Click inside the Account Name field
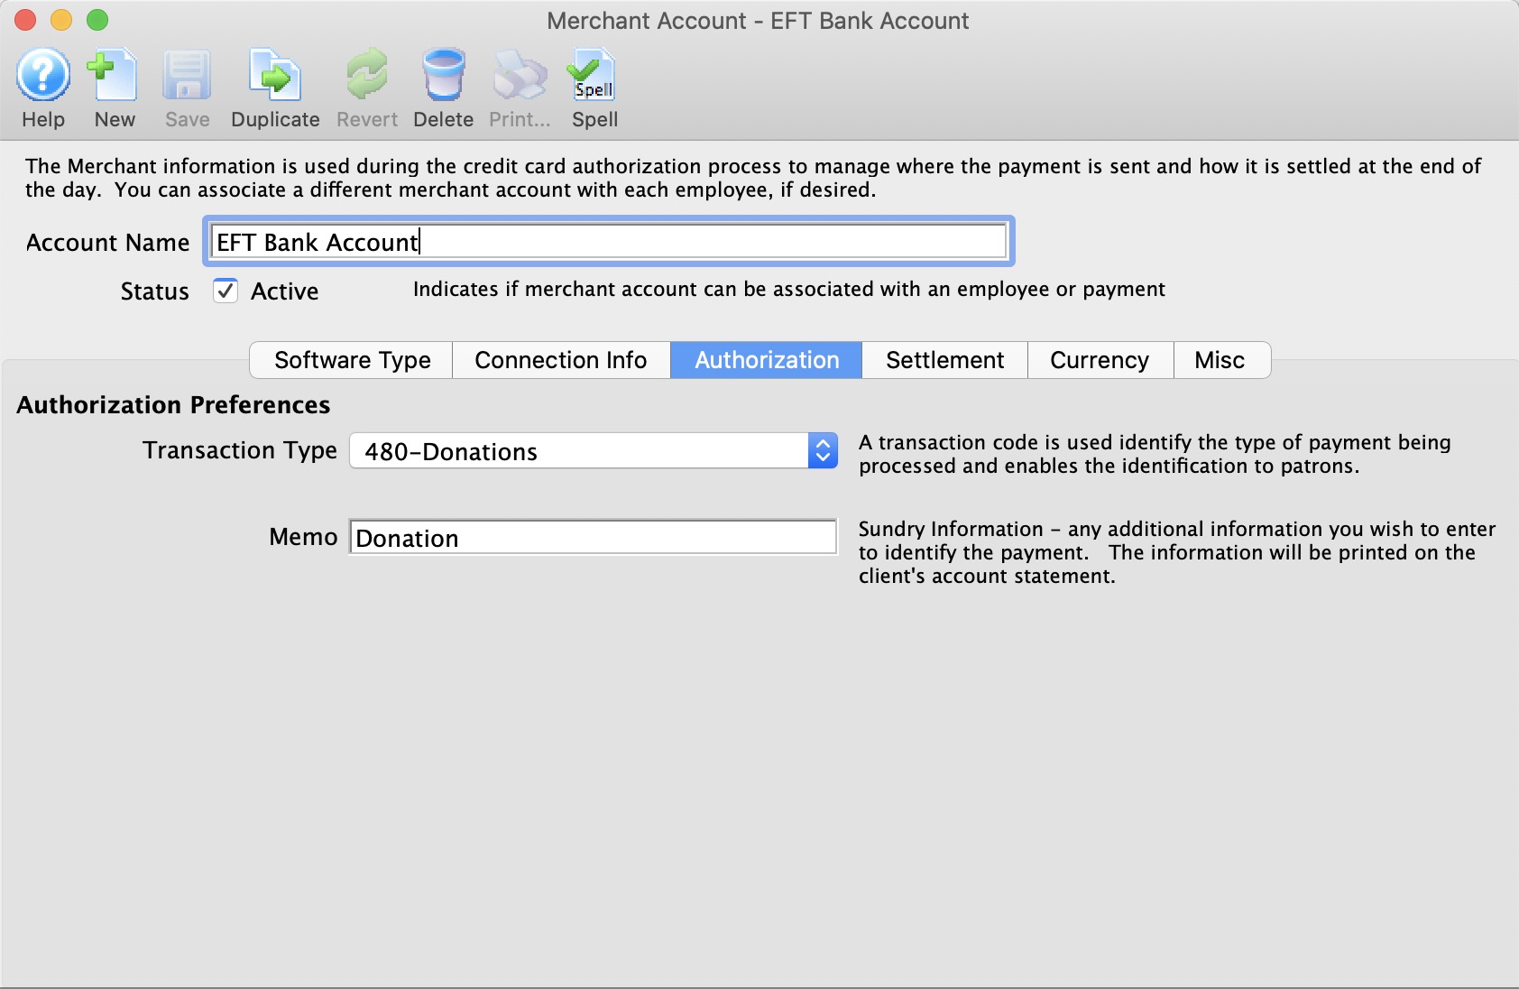This screenshot has height=989, width=1519. point(604,242)
